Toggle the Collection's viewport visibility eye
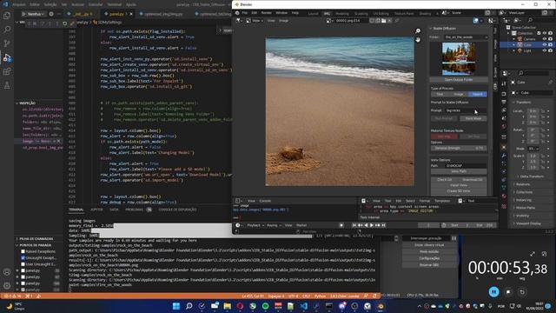 545,33
